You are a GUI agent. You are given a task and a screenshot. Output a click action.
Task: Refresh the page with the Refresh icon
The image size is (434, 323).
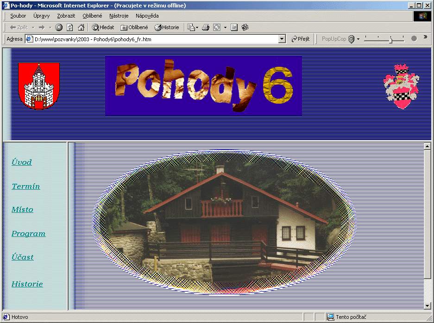coord(70,27)
